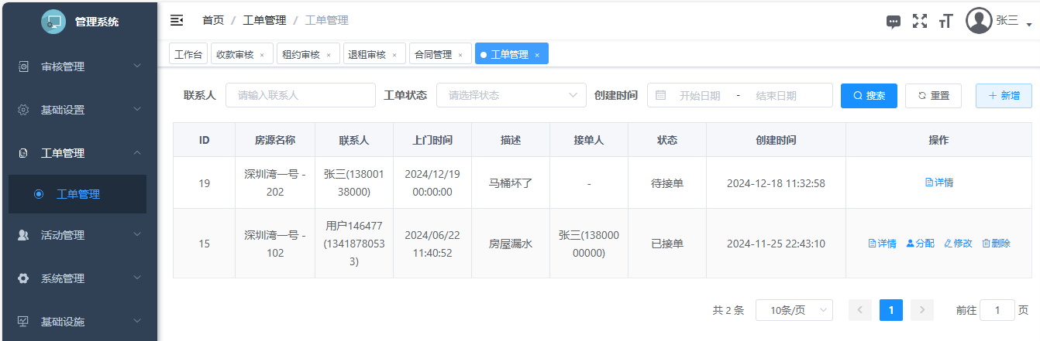Close the 收款审核 tab
Screen dimensions: 1040x341
pyautogui.click(x=262, y=55)
